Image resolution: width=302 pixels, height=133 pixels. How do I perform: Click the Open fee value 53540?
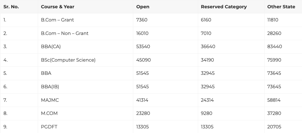[x=143, y=46]
